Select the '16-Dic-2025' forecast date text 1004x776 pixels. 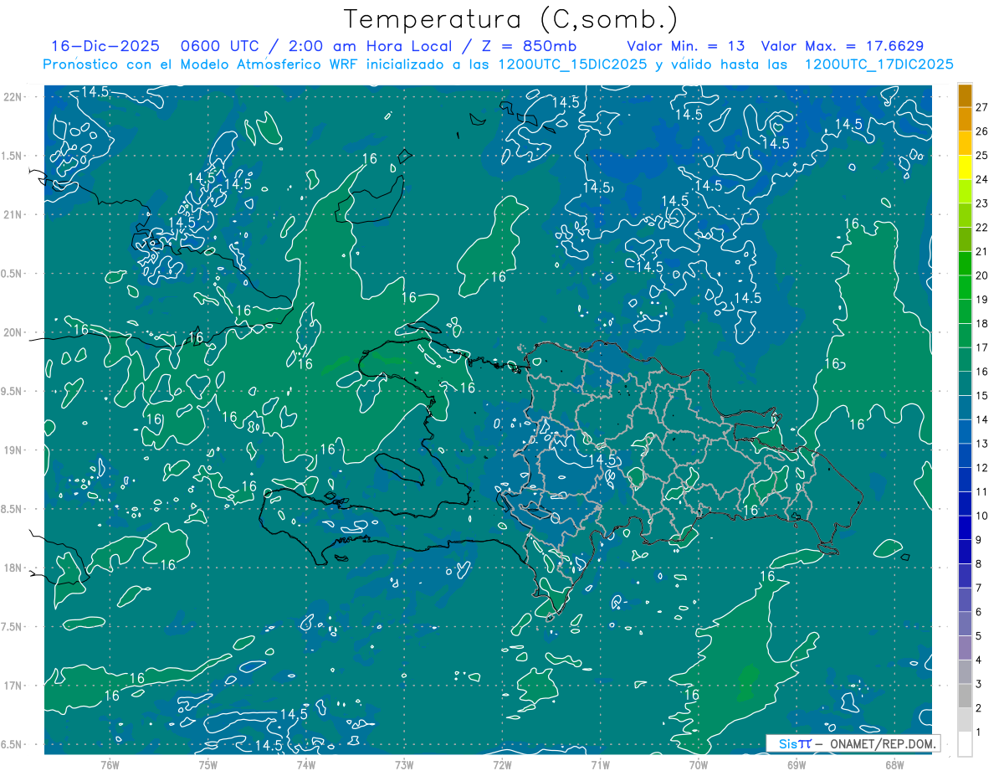pos(105,46)
